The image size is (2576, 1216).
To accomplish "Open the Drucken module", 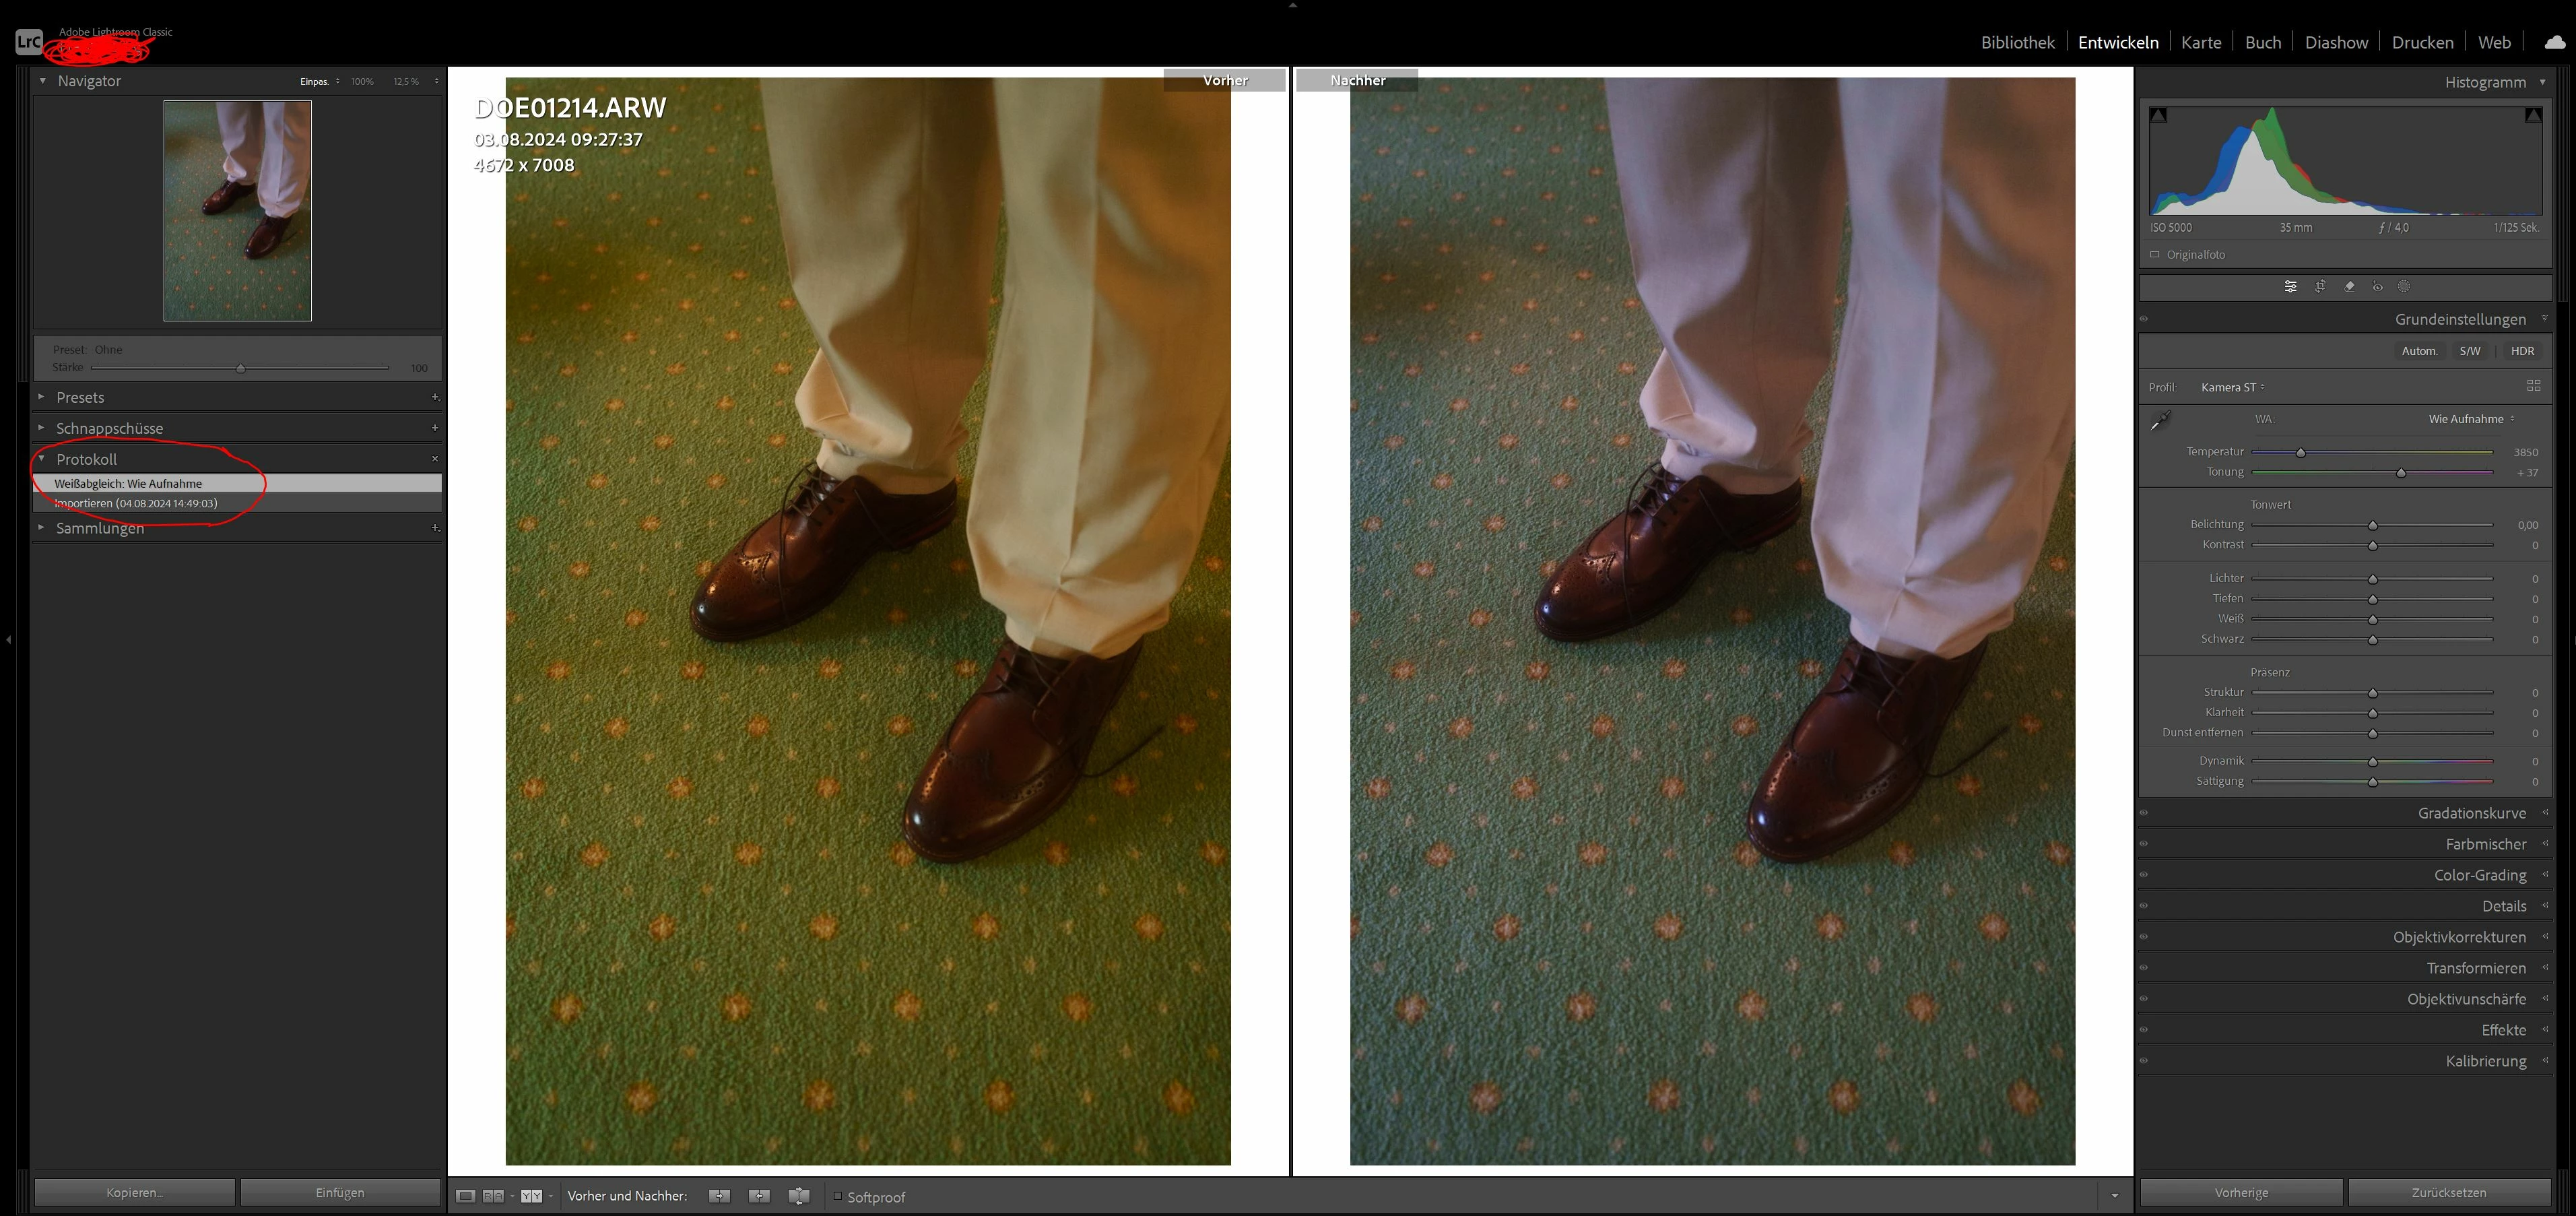I will (2422, 43).
